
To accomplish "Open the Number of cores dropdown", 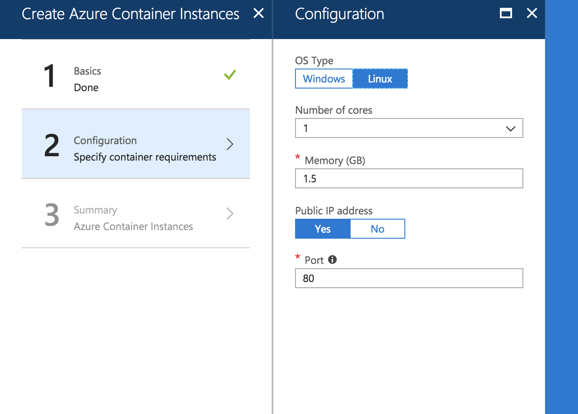I will 409,128.
